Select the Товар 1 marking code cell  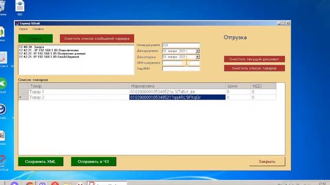coord(177,91)
